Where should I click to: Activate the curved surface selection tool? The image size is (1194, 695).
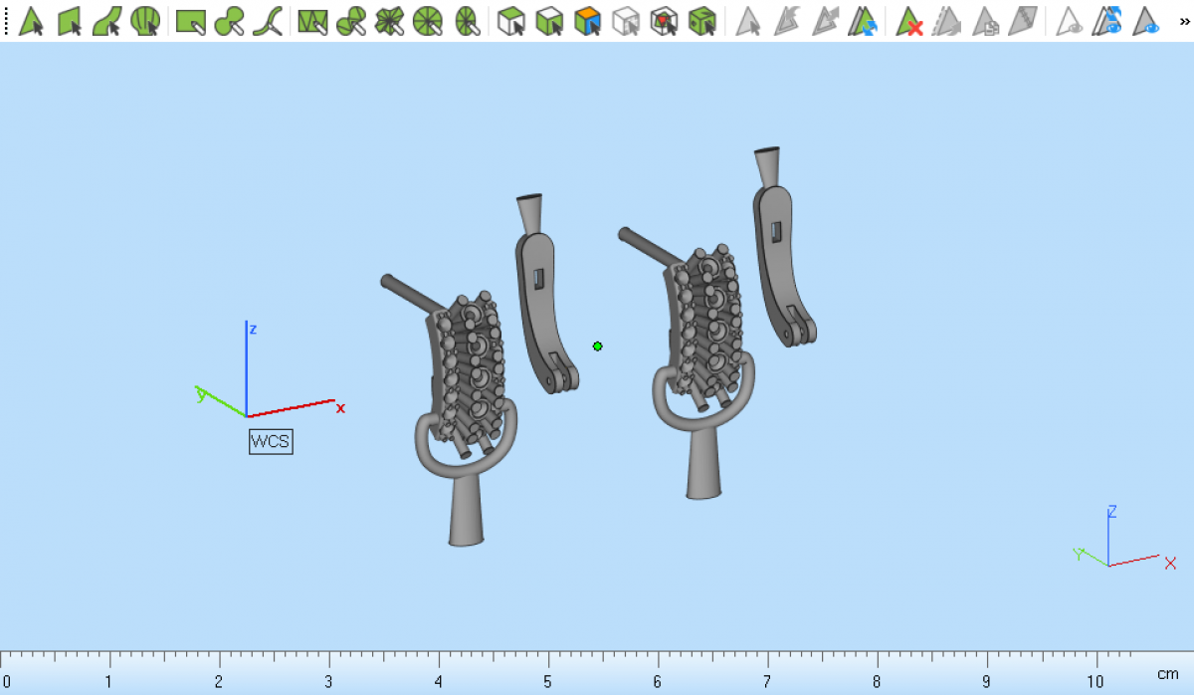[x=107, y=21]
